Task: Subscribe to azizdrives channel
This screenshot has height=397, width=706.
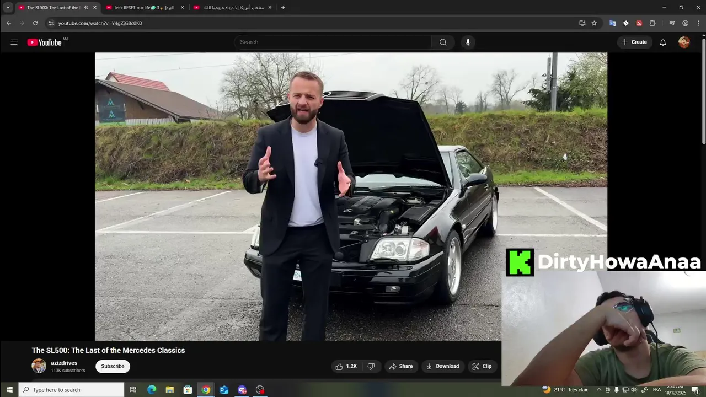Action: point(113,366)
